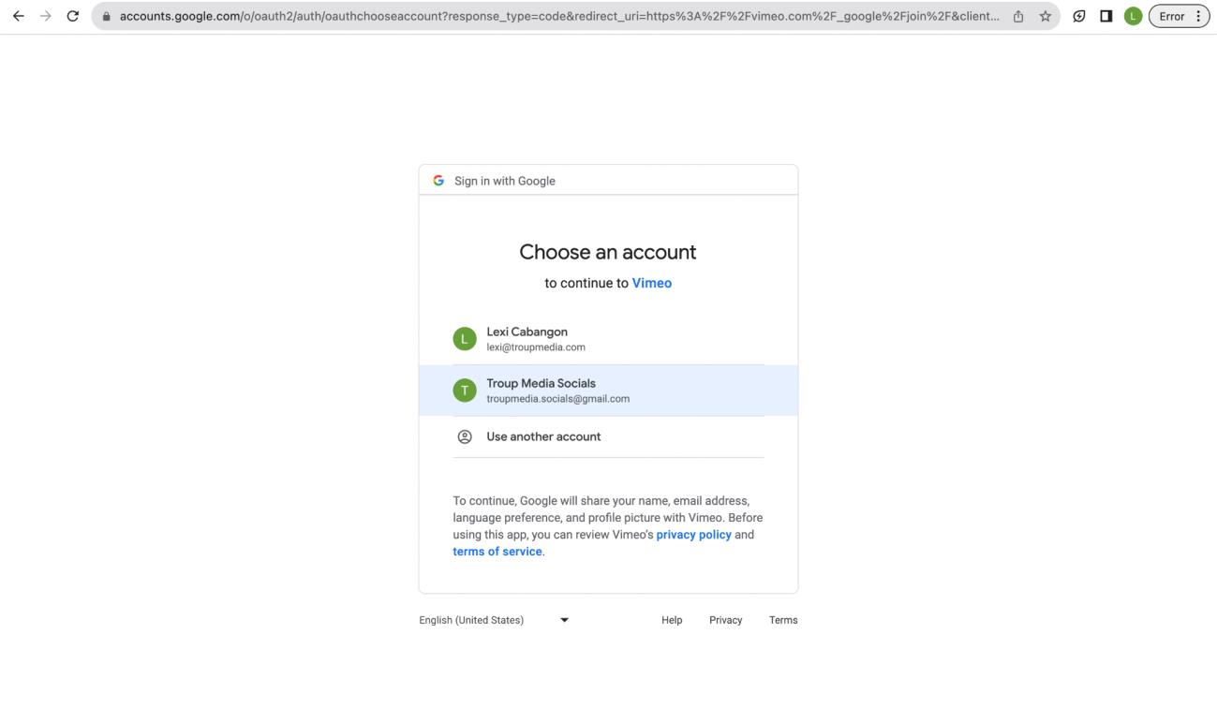Toggle the browser side panel
The image size is (1217, 723).
pos(1106,17)
